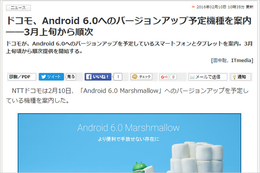Click the orange double-arrow icon beside the update date
Image resolution: width=260 pixels, height=173 pixels.
click(x=193, y=7)
